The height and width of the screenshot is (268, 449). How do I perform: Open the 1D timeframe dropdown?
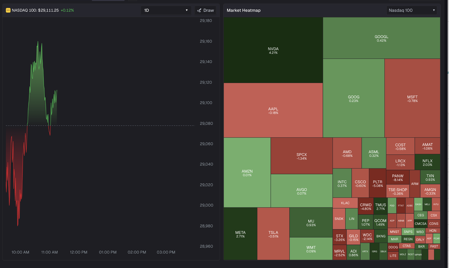[166, 11]
